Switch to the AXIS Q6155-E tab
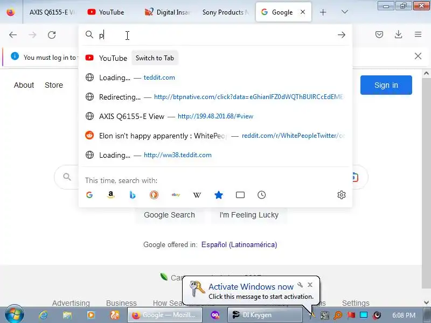The width and height of the screenshot is (431, 323). click(52, 12)
